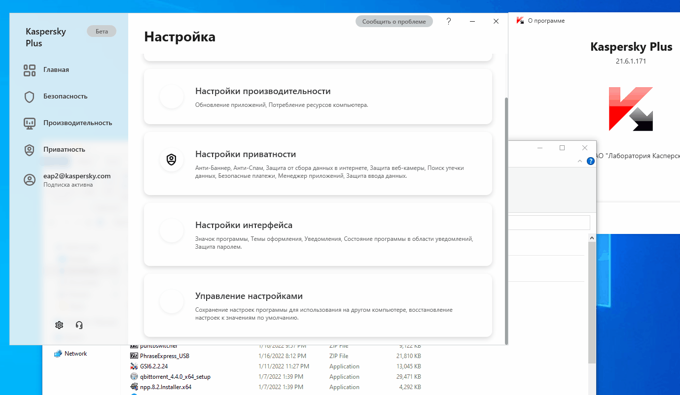Click the Подписка активна status text
Image resolution: width=680 pixels, height=395 pixels.
point(68,185)
